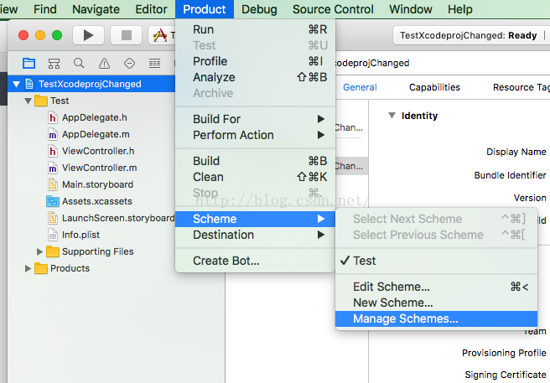Open the Issue navigator warning icon
Viewport: 550px width, 383px height.
coord(104,64)
